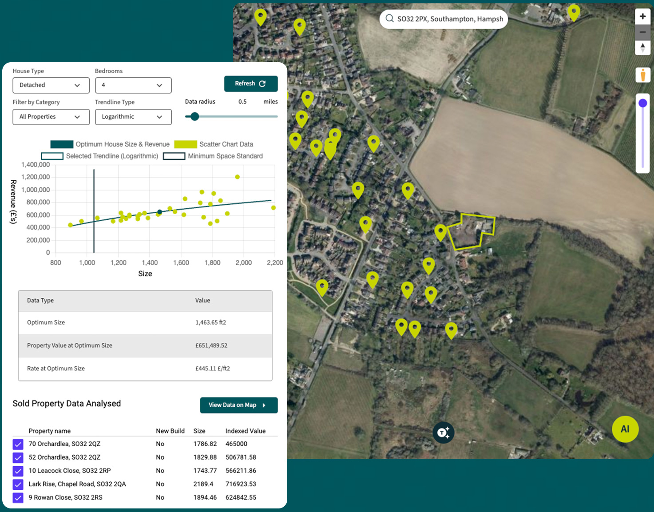The height and width of the screenshot is (512, 654).
Task: Zoom out on the map with minus button
Action: pos(642,32)
